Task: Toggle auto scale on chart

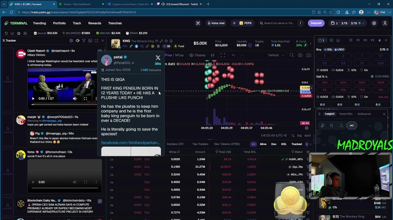Action: [x=308, y=136]
